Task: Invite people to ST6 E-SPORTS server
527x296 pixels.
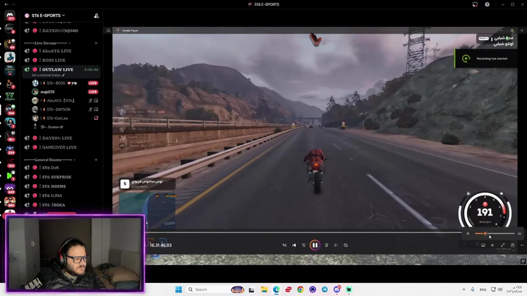Action: (x=96, y=16)
